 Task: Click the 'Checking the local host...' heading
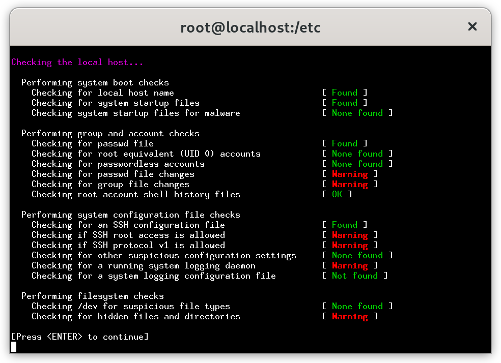click(x=77, y=62)
